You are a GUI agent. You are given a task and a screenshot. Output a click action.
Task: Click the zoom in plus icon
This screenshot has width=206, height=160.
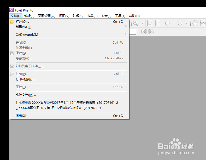[180, 23]
